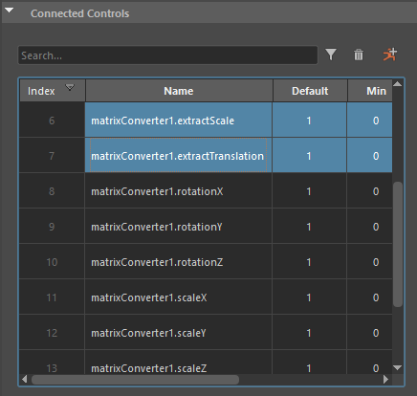The image size is (417, 396).
Task: Select matrixConverter1.scaleY in the list
Action: click(x=148, y=333)
